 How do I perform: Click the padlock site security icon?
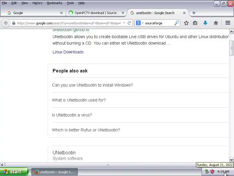(x=14, y=23)
